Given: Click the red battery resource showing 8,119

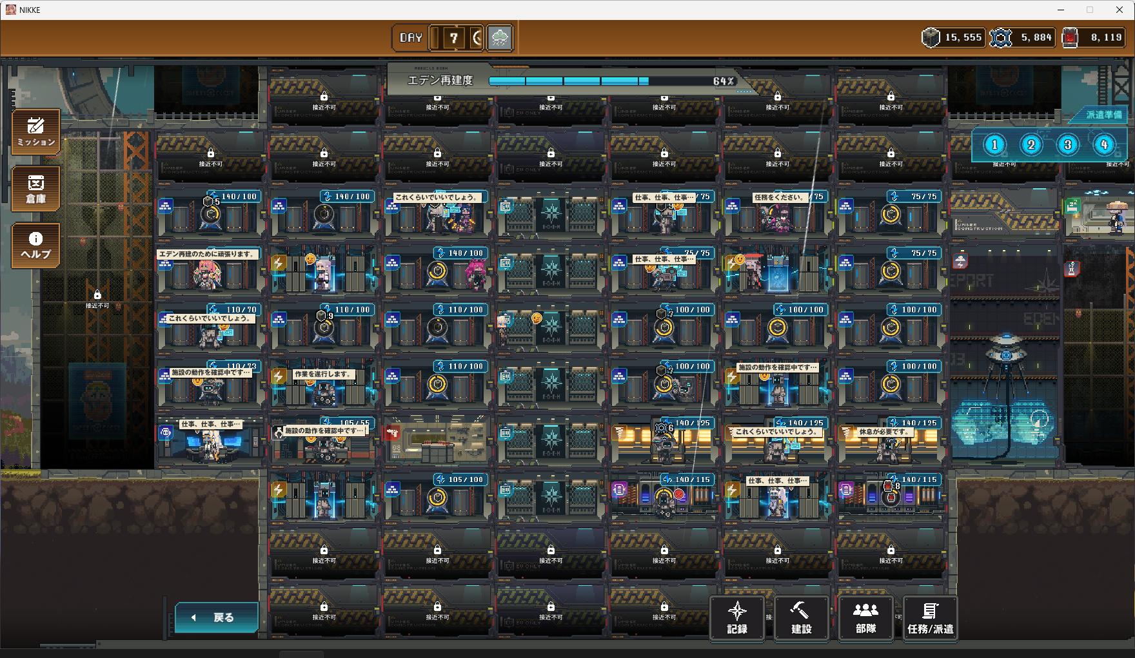Looking at the screenshot, I should (1094, 38).
